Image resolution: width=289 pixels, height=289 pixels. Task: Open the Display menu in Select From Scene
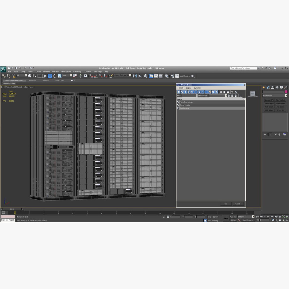click(188, 88)
